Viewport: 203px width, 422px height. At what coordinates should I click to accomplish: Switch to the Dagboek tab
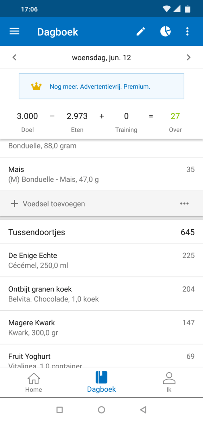(101, 382)
